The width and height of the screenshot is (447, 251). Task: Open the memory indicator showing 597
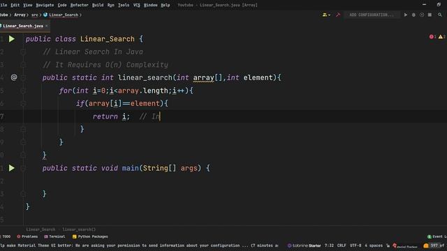point(434,245)
